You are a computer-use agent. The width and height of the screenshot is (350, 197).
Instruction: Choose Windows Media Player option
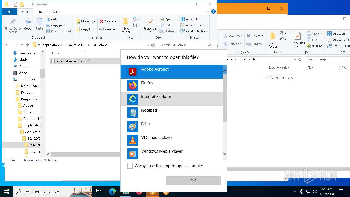pyautogui.click(x=171, y=154)
